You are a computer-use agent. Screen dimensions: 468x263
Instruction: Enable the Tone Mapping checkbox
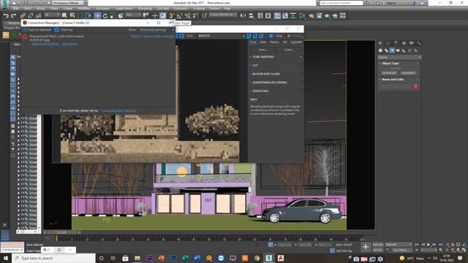(301, 57)
